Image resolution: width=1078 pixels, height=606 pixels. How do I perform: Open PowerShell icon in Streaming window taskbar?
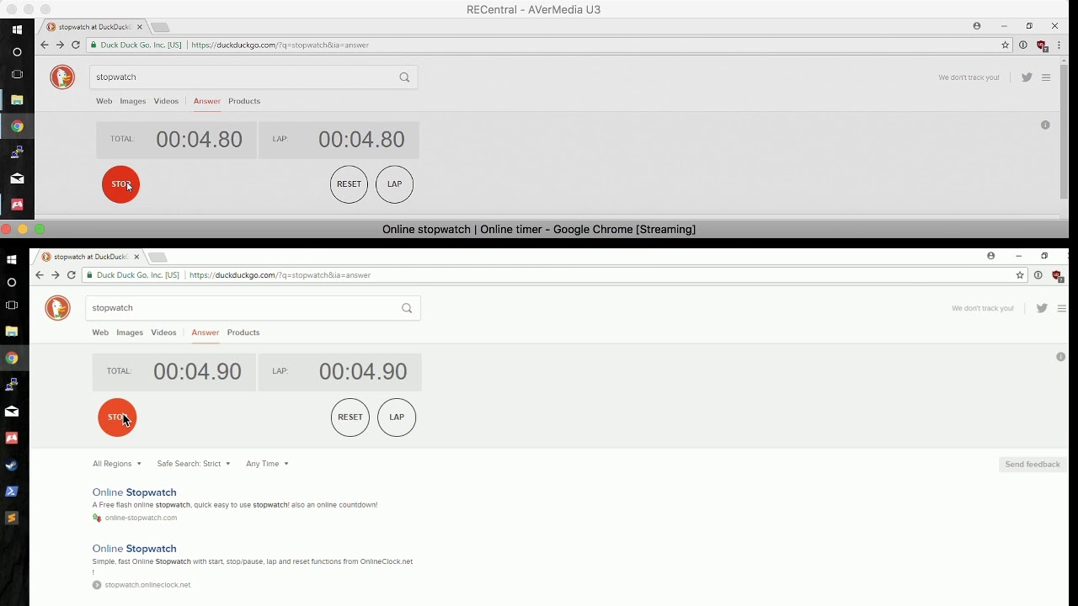point(12,492)
